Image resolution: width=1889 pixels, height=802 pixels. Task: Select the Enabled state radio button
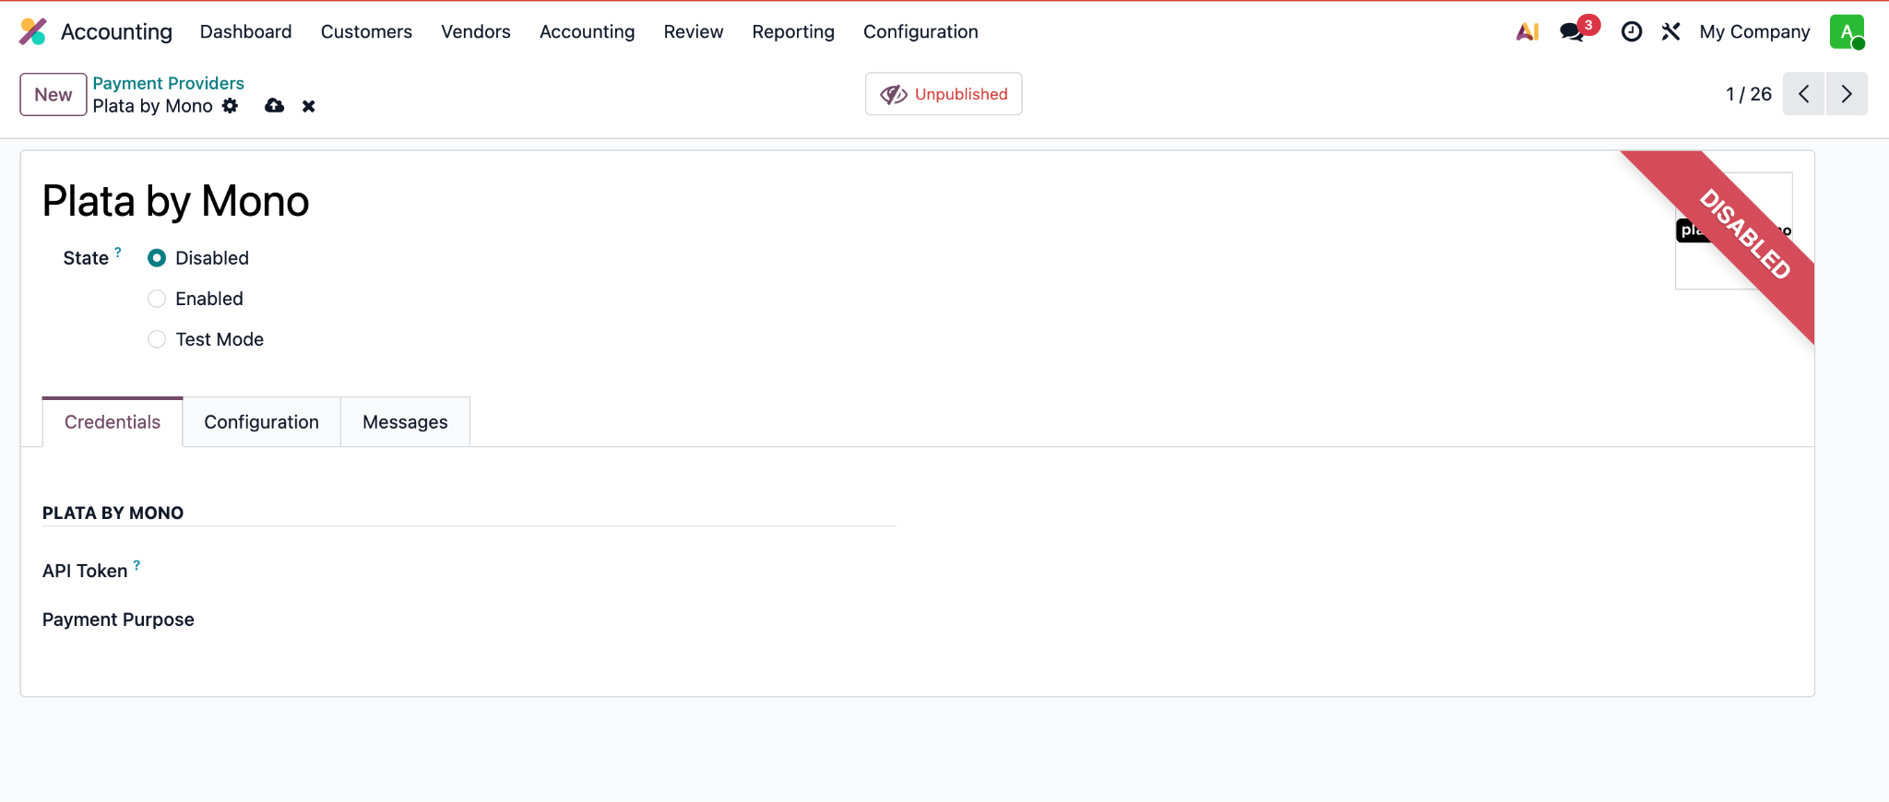[x=157, y=299]
